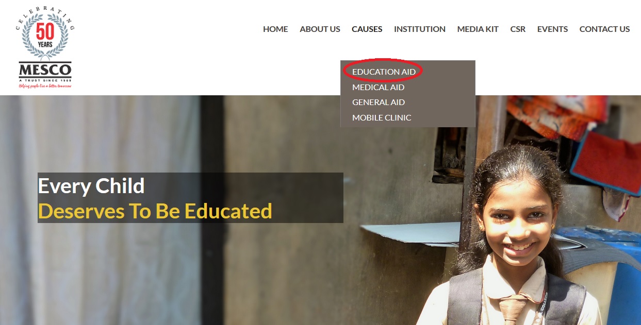
Task: Select the CSR navigation item
Action: (518, 29)
